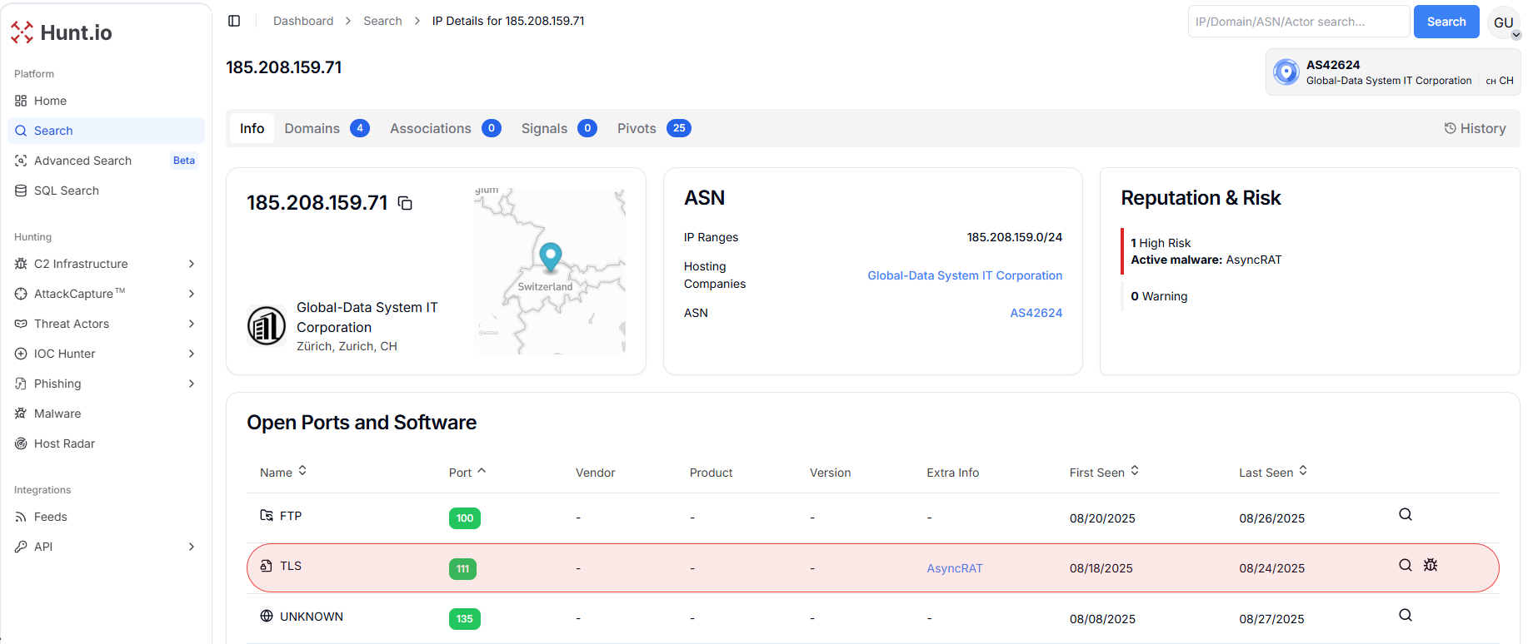This screenshot has height=644, width=1533.
Task: Expand the C2 Infrastructure menu
Action: (x=106, y=264)
